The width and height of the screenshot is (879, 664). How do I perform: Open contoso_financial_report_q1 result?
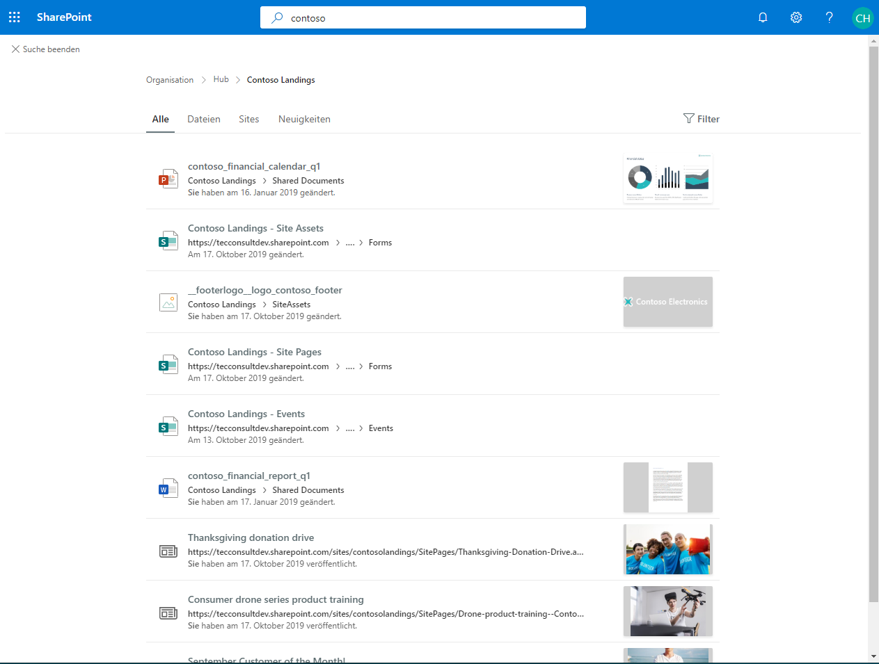click(249, 476)
